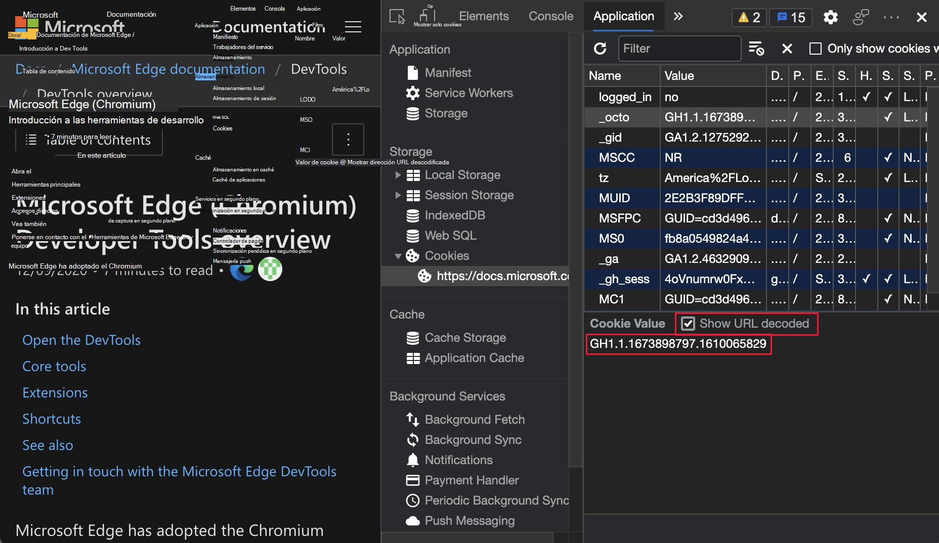Enable Only show cookies checkbox
This screenshot has width=939, height=543.
click(x=816, y=49)
